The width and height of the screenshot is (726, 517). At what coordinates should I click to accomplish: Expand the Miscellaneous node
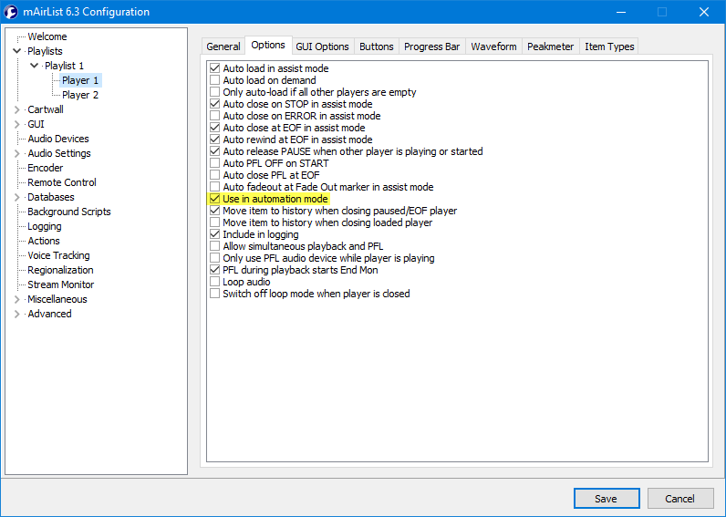pyautogui.click(x=17, y=299)
